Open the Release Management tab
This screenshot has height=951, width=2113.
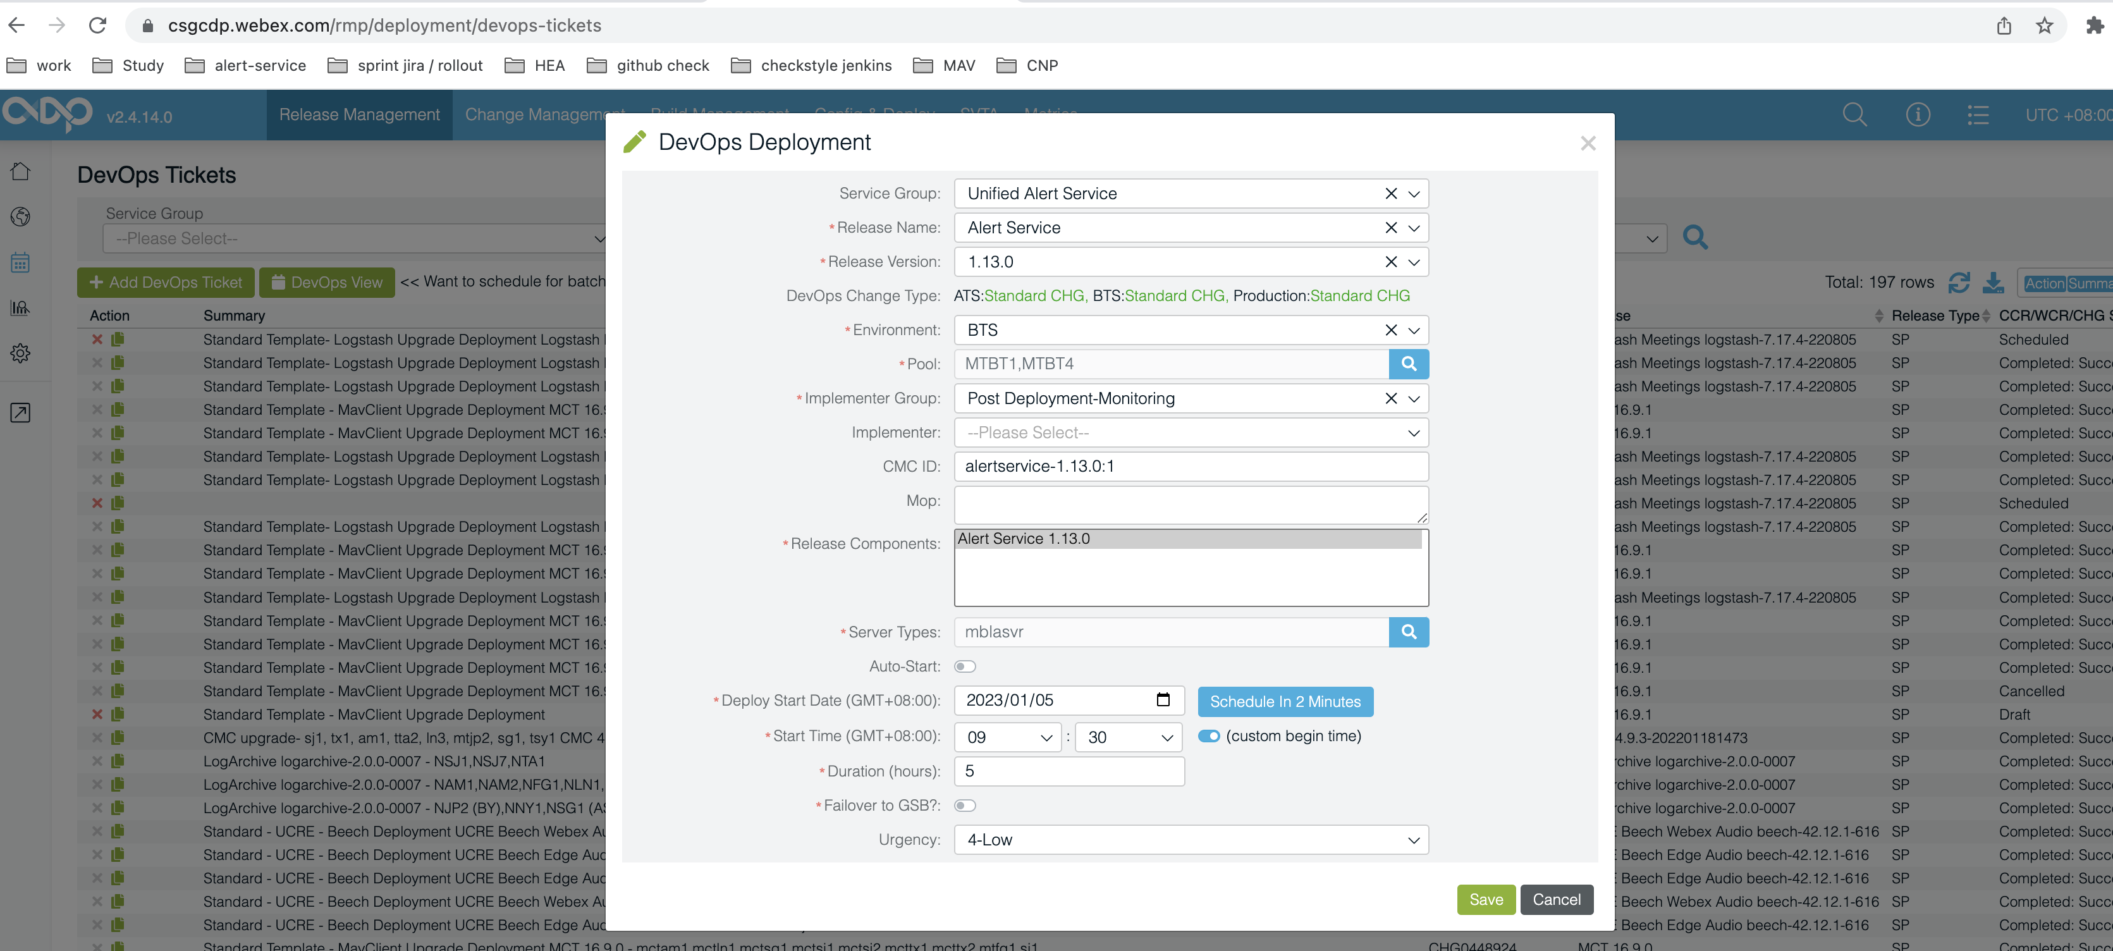pos(359,115)
